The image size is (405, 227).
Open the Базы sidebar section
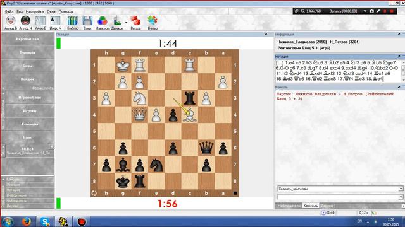tap(27, 66)
